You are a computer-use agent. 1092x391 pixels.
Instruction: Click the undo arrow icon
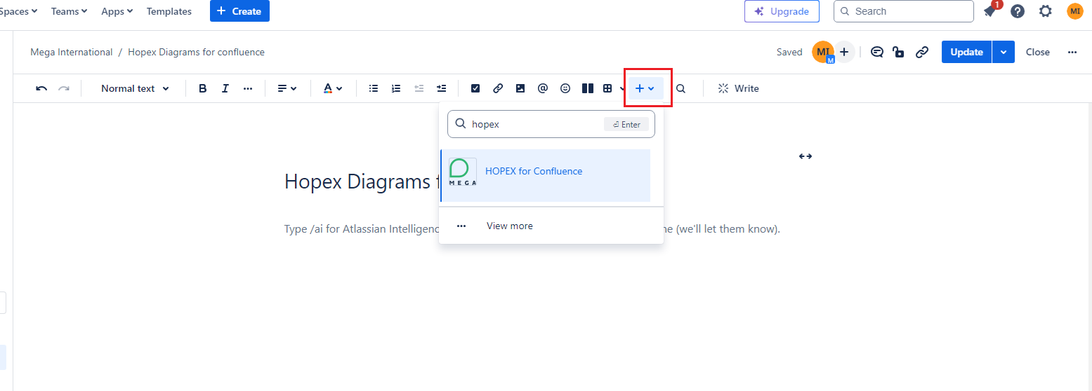[x=41, y=88]
